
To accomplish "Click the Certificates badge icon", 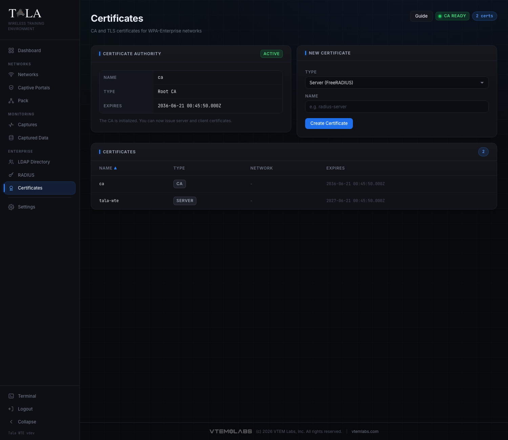I will coord(11,188).
